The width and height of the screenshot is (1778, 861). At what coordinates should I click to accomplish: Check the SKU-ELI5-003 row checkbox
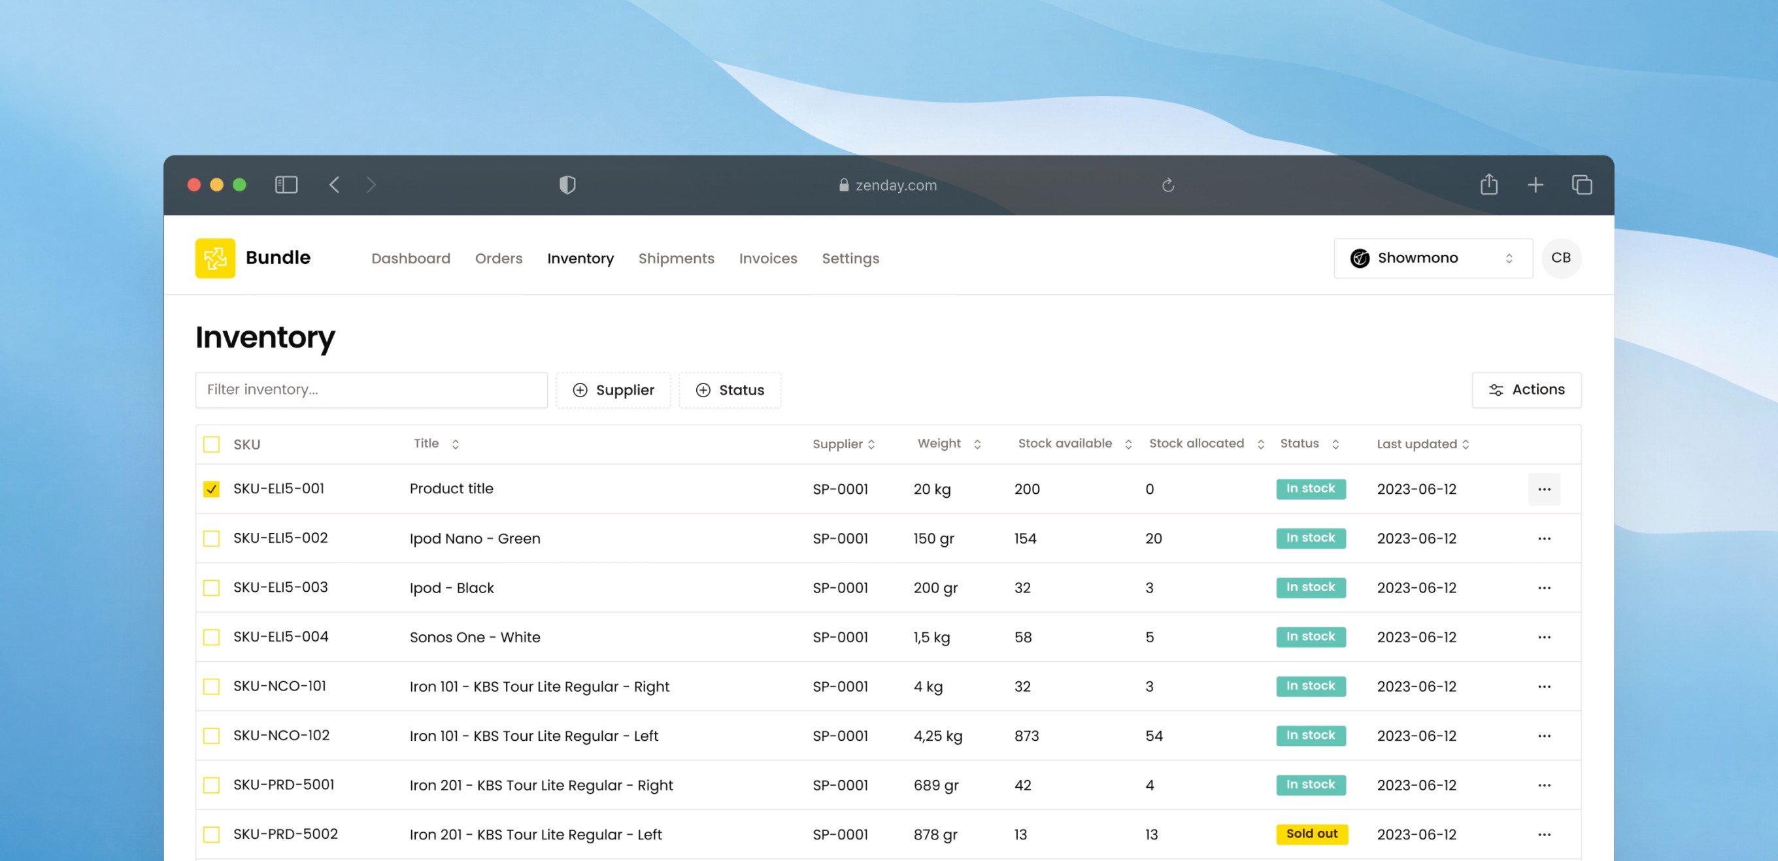pyautogui.click(x=211, y=588)
